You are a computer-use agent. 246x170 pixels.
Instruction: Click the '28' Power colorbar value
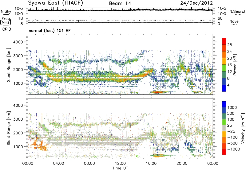pos(229,45)
